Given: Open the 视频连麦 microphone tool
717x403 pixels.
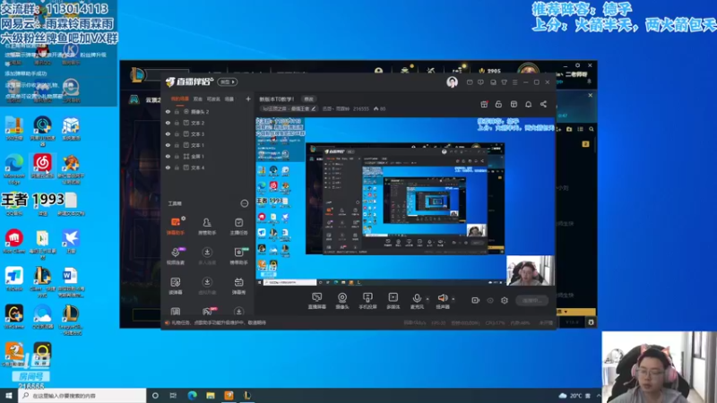Looking at the screenshot, I should pos(176,255).
